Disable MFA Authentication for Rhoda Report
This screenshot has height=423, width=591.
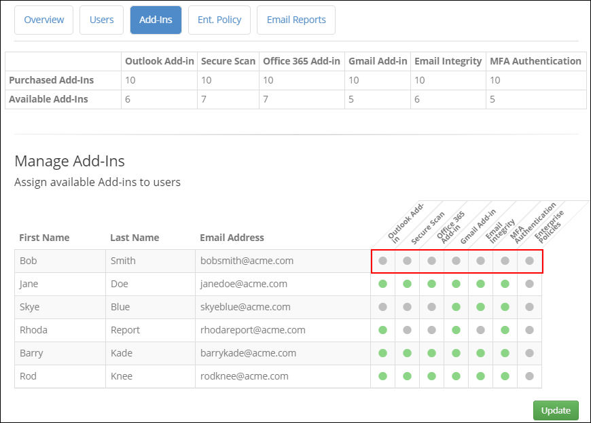505,330
